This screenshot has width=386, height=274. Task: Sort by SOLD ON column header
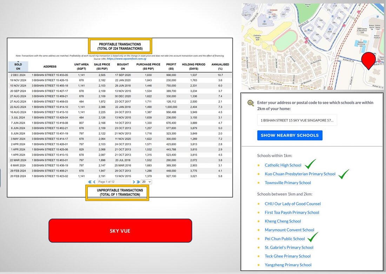18,66
